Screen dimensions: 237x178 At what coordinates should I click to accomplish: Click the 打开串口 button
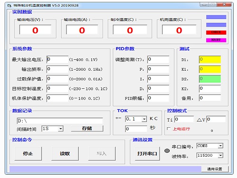tap(147, 153)
